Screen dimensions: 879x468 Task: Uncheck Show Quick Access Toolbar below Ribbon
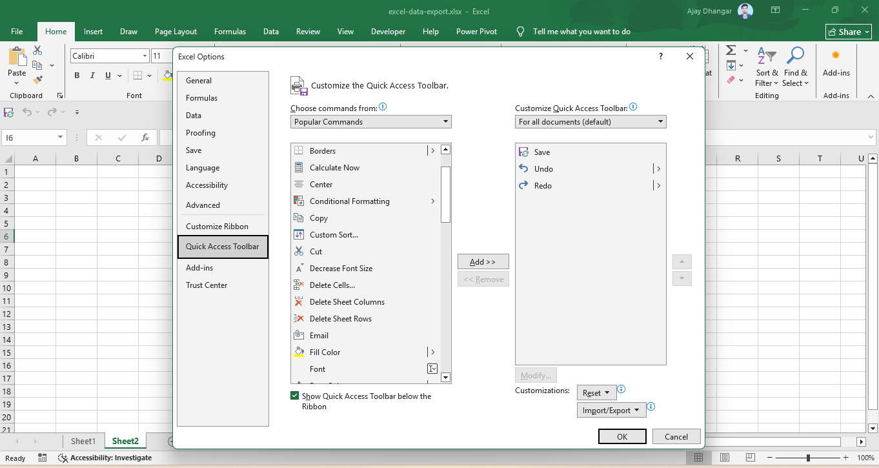click(295, 396)
